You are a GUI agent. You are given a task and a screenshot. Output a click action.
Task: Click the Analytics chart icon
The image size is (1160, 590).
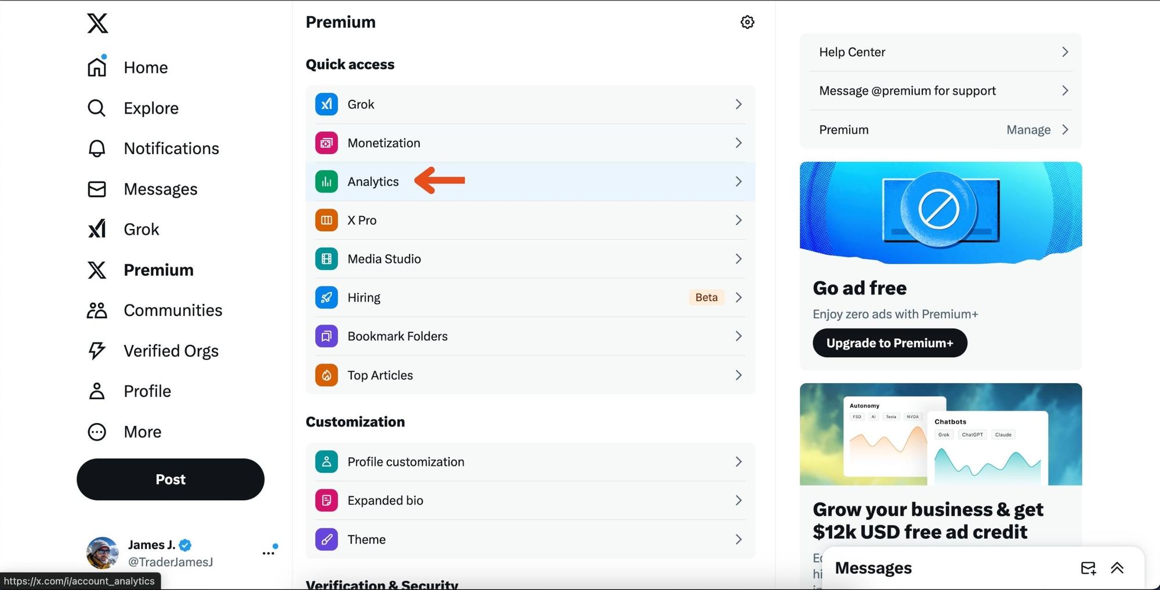click(x=327, y=181)
